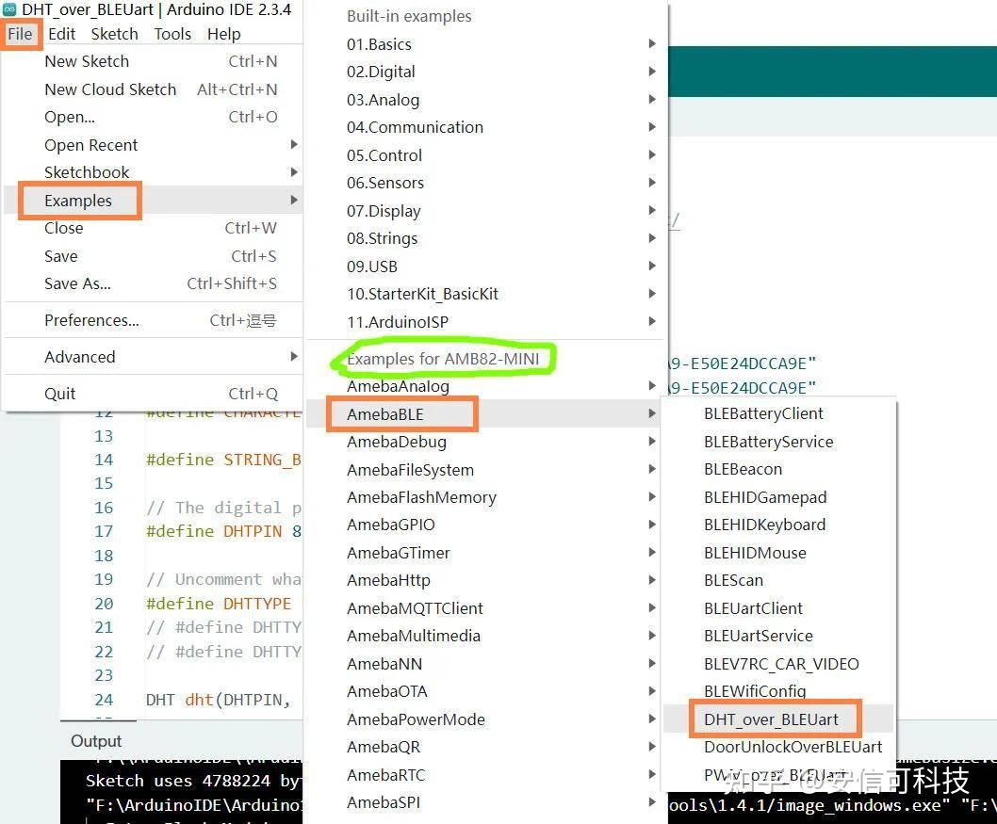Expand the 11.ArduinoISP examples
The image size is (997, 824).
(486, 321)
